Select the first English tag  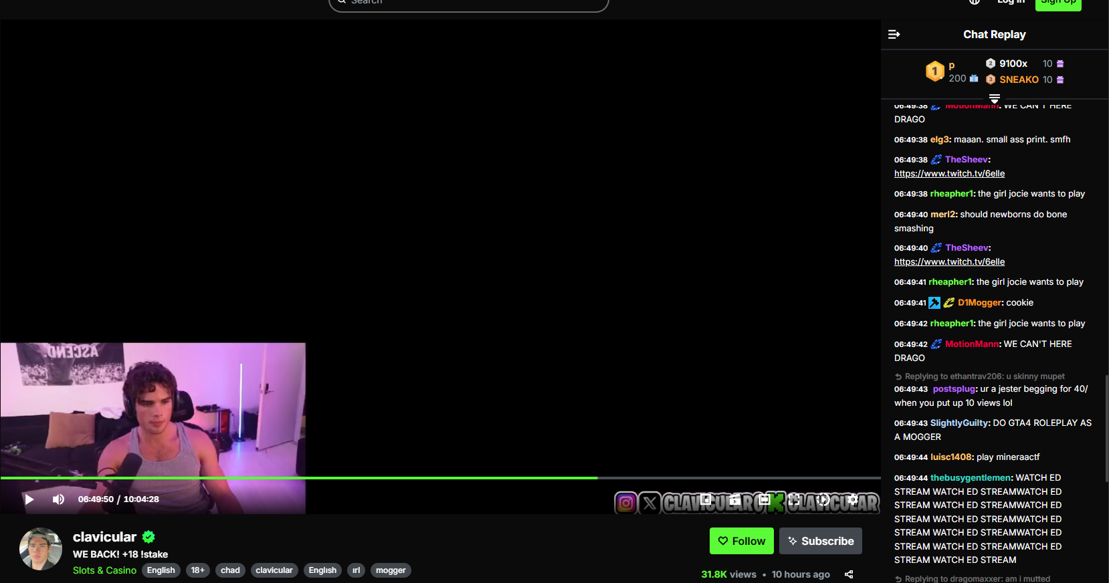[x=161, y=570]
